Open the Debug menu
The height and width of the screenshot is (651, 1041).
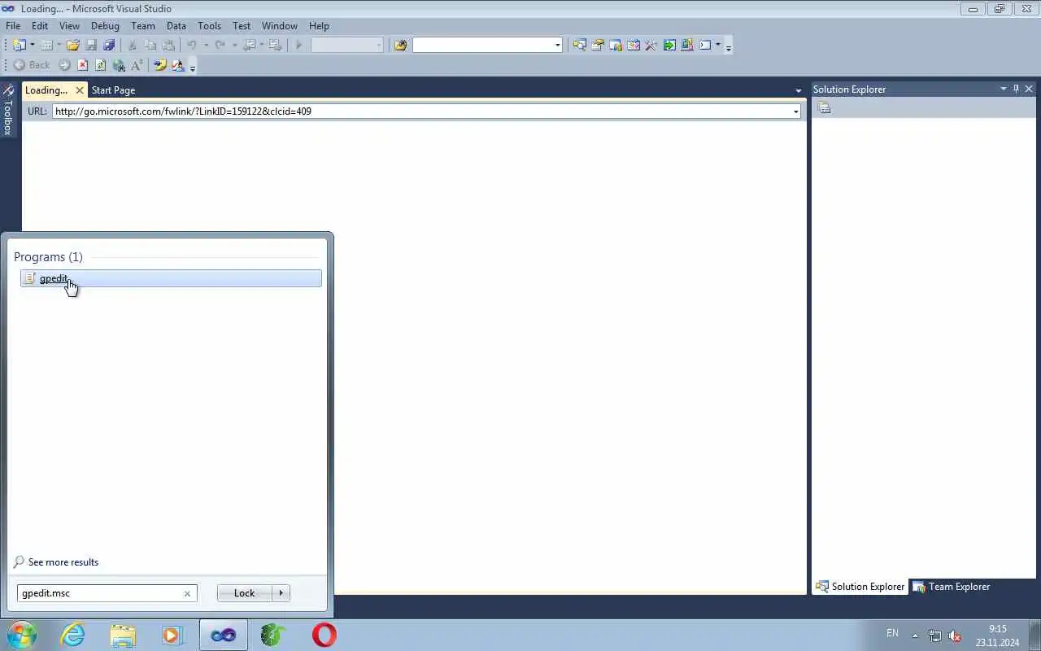click(105, 26)
